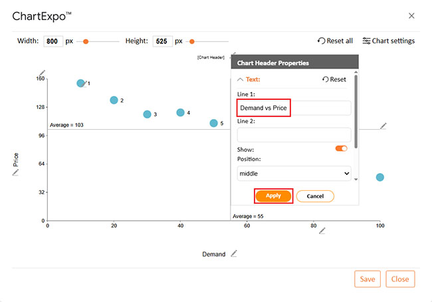
Task: Click the panel scrollbar down arrow
Action: pyautogui.click(x=356, y=179)
